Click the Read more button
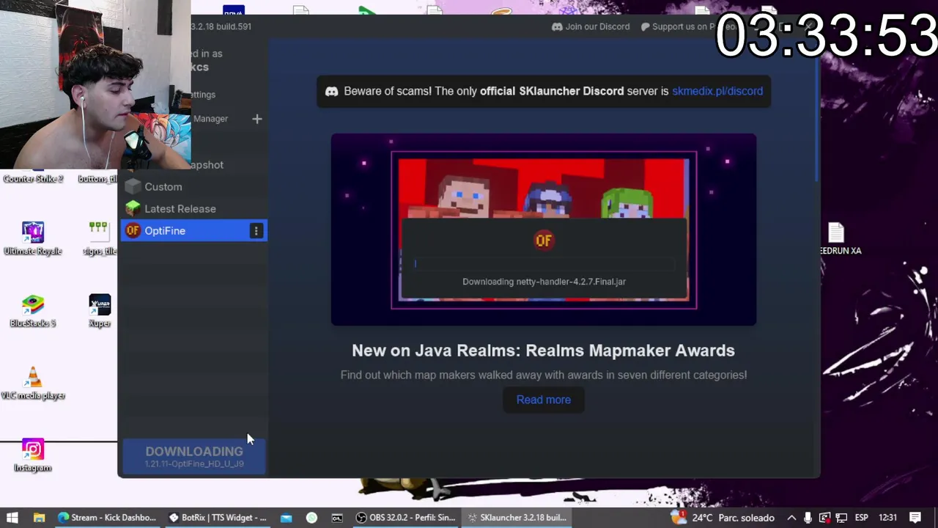The image size is (938, 528). [x=544, y=400]
